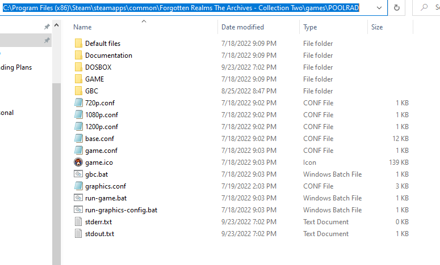Open the 'ding Plans' navigation pane item
Image resolution: width=440 pixels, height=265 pixels.
(16, 67)
